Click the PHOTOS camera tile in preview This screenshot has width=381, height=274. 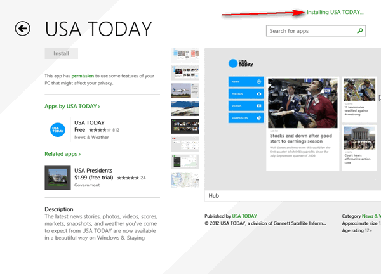click(x=246, y=94)
